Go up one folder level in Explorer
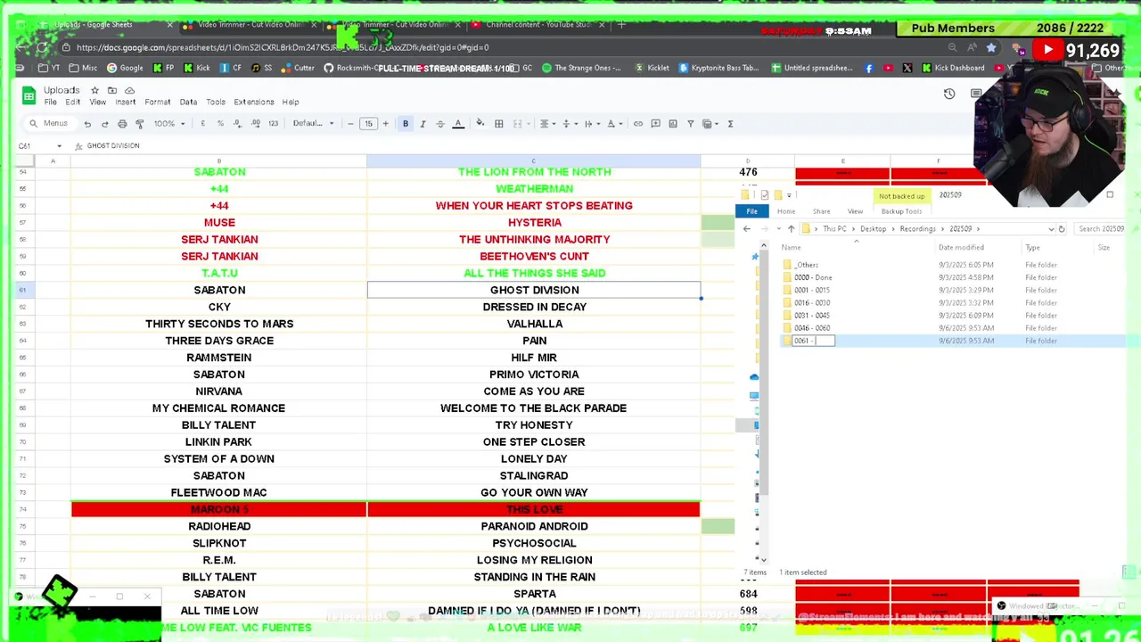Image resolution: width=1141 pixels, height=642 pixels. tap(791, 229)
